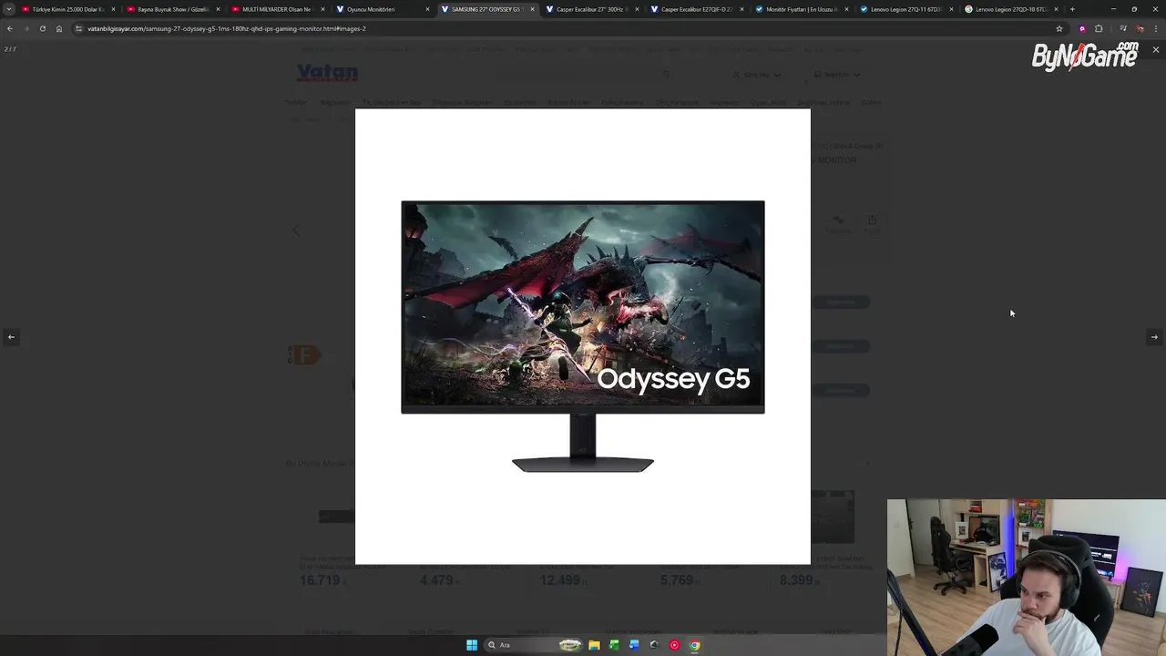Open the red YouTube Music taskbar app
The image size is (1166, 656).
pyautogui.click(x=674, y=645)
